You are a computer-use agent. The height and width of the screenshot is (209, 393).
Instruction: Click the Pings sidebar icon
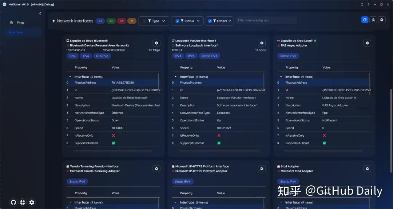[12, 23]
